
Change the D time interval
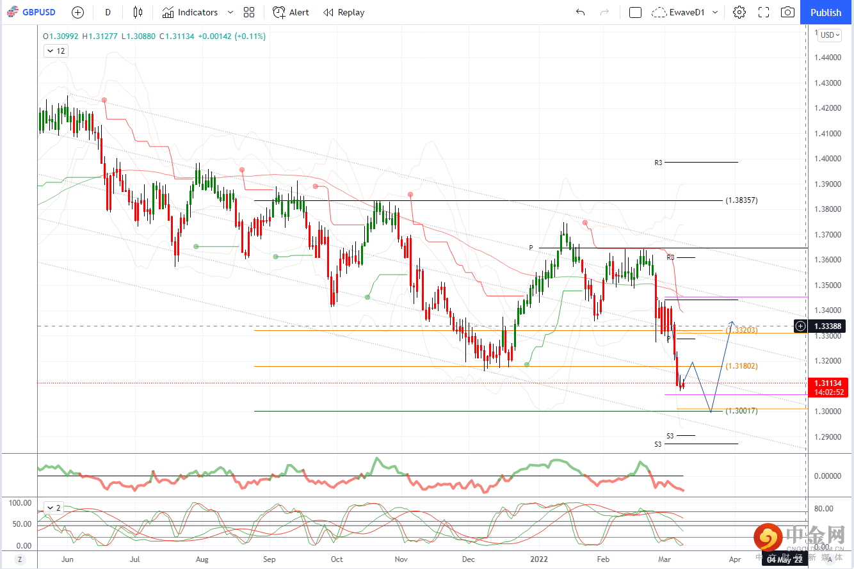click(x=108, y=12)
